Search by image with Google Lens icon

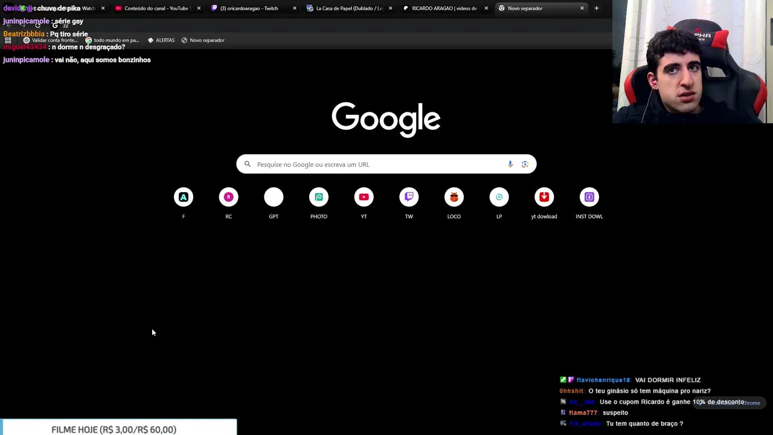525,164
